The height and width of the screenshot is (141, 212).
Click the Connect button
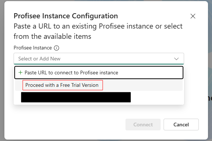point(143,125)
